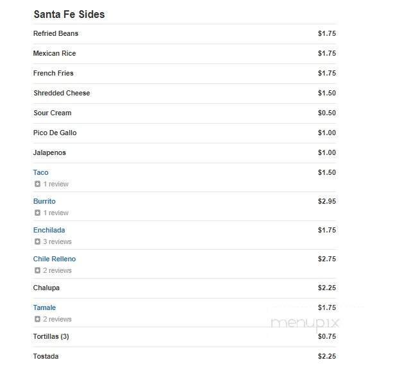Open the Burrito link
420x376 pixels.
coord(44,201)
